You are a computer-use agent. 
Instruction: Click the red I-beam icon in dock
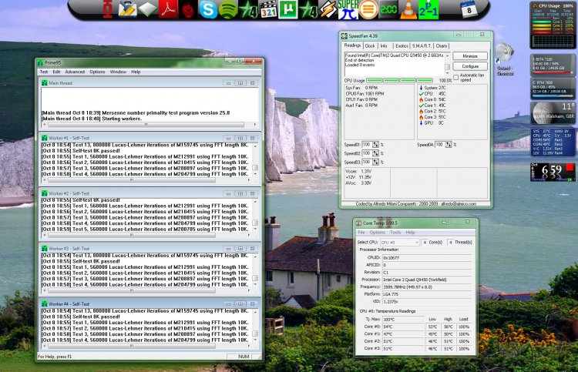[x=108, y=9]
